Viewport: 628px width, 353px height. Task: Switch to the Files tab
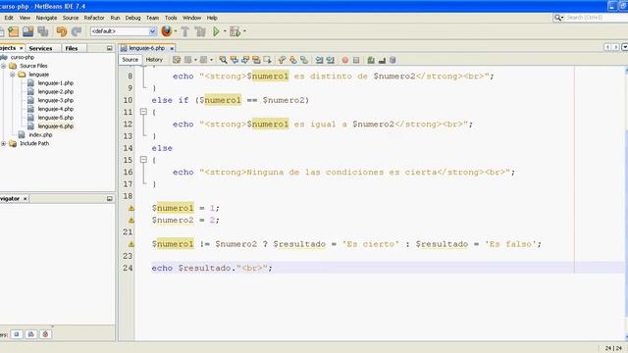click(72, 48)
